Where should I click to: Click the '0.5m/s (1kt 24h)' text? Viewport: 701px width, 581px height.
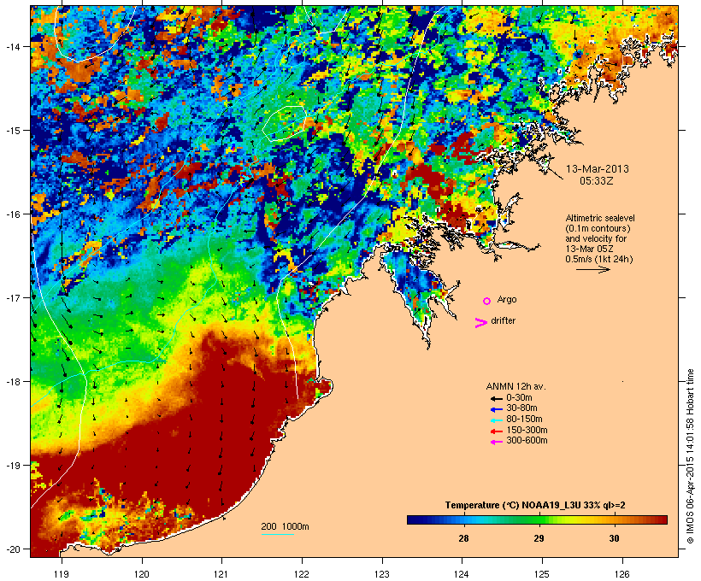point(599,259)
